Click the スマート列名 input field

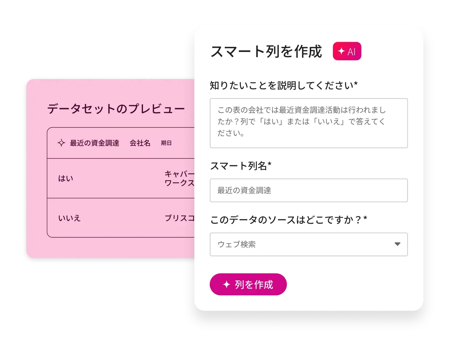(x=309, y=190)
